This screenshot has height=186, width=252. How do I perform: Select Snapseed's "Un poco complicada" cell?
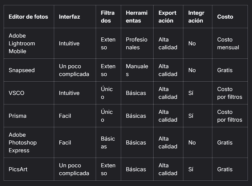[x=74, y=70]
